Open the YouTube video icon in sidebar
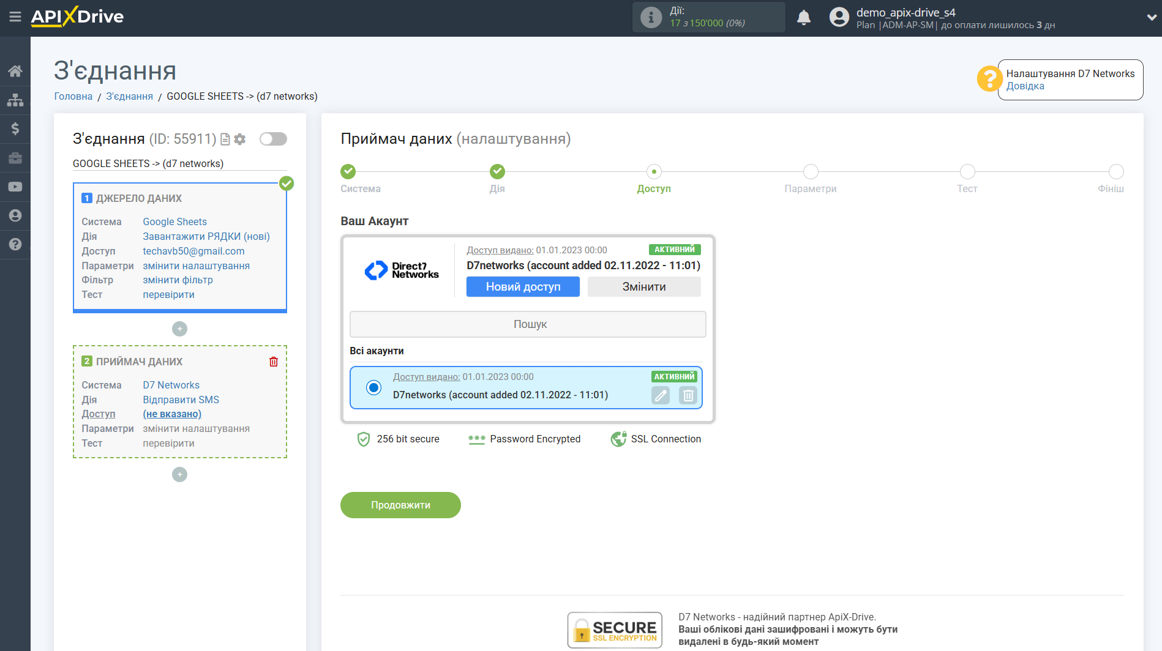The height and width of the screenshot is (651, 1162). click(x=15, y=187)
